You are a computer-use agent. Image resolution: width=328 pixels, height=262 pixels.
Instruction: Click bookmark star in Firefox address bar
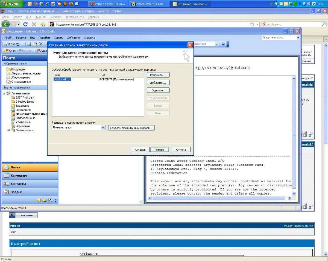tap(252, 24)
